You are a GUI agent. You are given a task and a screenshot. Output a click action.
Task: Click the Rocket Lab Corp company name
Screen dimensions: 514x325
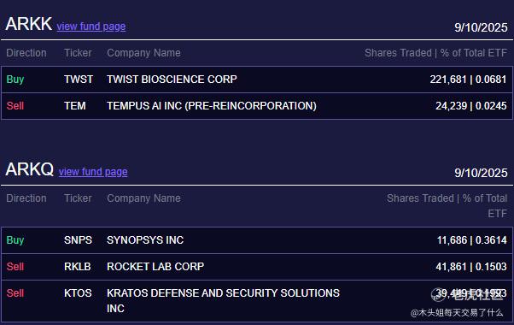pyautogui.click(x=155, y=267)
